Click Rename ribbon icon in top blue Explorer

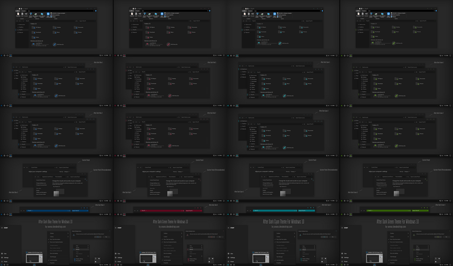point(26,14)
